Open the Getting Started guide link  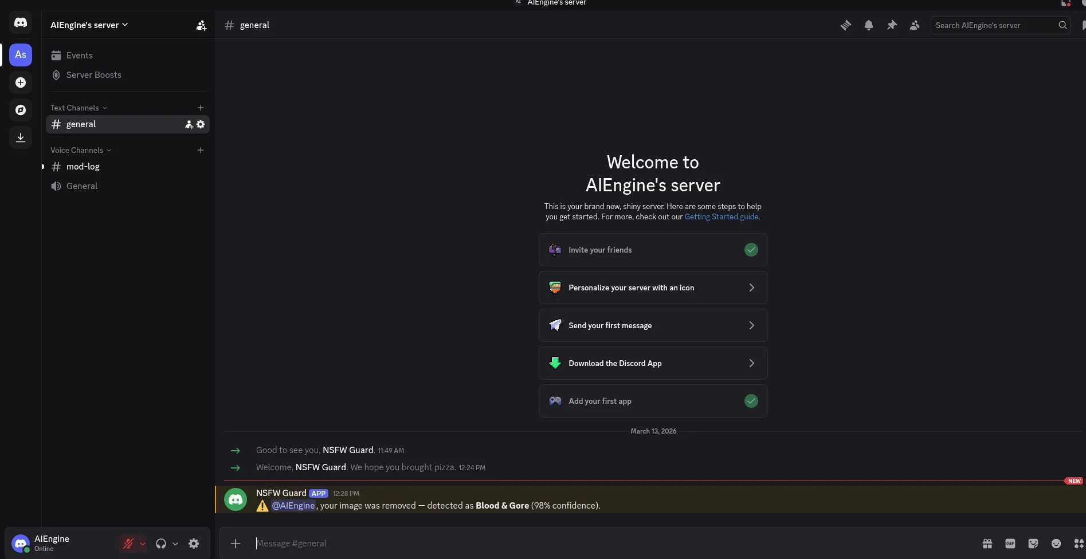tap(721, 216)
